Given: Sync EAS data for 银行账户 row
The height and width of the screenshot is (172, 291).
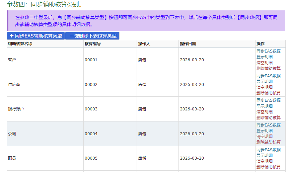Looking at the screenshot, I should (268, 100).
